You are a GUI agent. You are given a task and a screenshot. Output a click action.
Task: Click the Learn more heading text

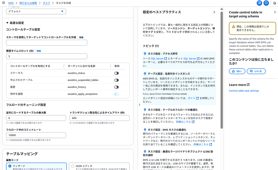(237, 85)
